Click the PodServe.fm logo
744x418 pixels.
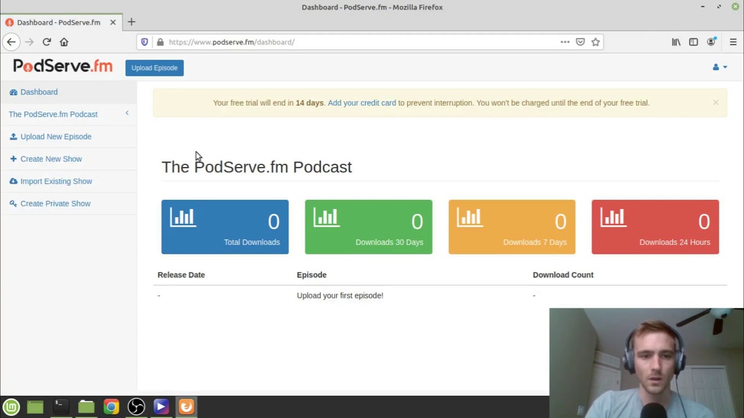(63, 66)
